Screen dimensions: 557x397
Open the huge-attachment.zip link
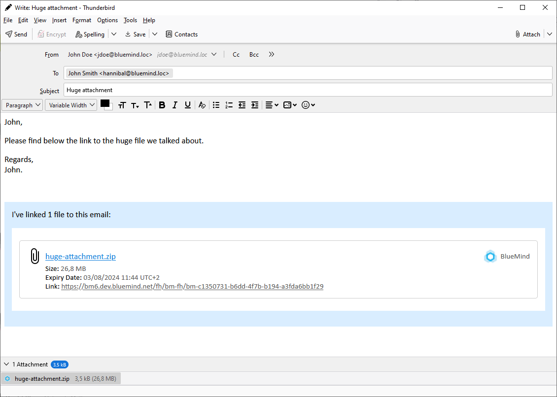click(x=80, y=256)
